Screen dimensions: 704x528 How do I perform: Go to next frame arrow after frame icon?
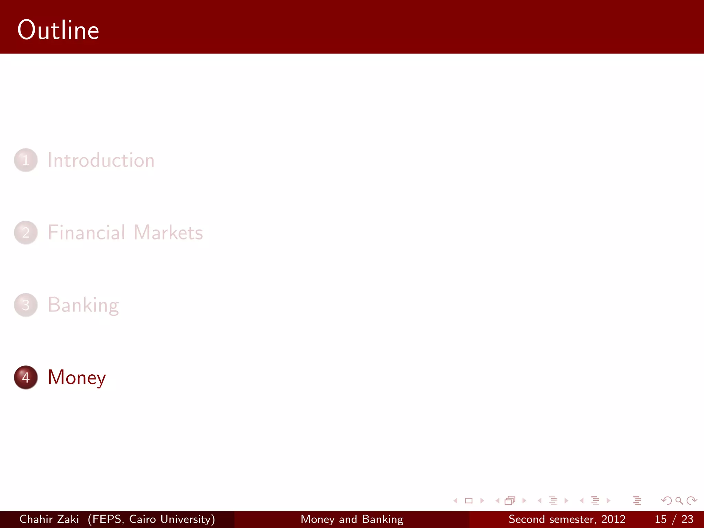click(524, 501)
